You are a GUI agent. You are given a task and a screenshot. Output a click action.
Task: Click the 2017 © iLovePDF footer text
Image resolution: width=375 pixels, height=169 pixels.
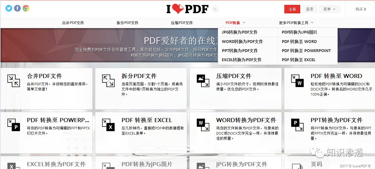(355, 166)
